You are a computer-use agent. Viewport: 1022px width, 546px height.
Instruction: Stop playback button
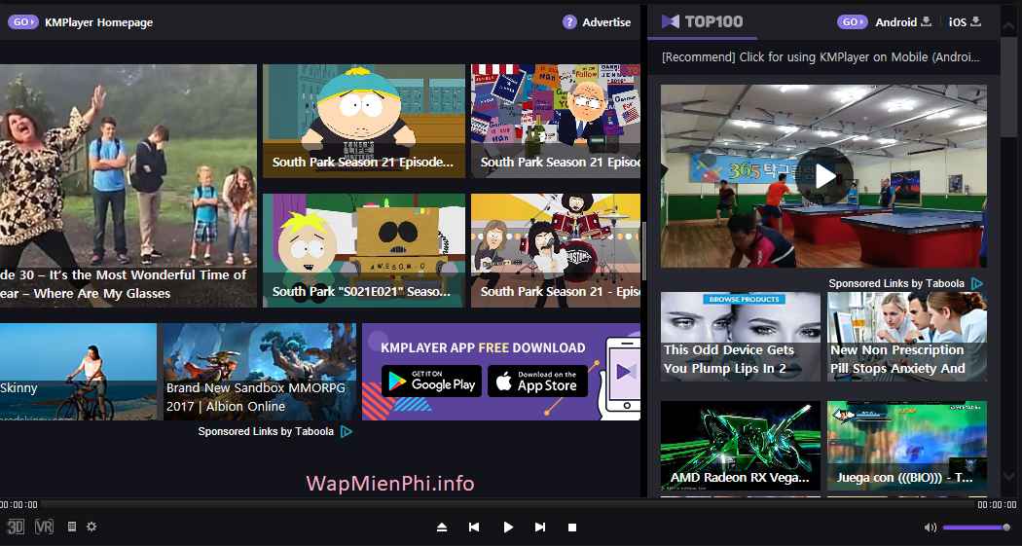point(572,528)
